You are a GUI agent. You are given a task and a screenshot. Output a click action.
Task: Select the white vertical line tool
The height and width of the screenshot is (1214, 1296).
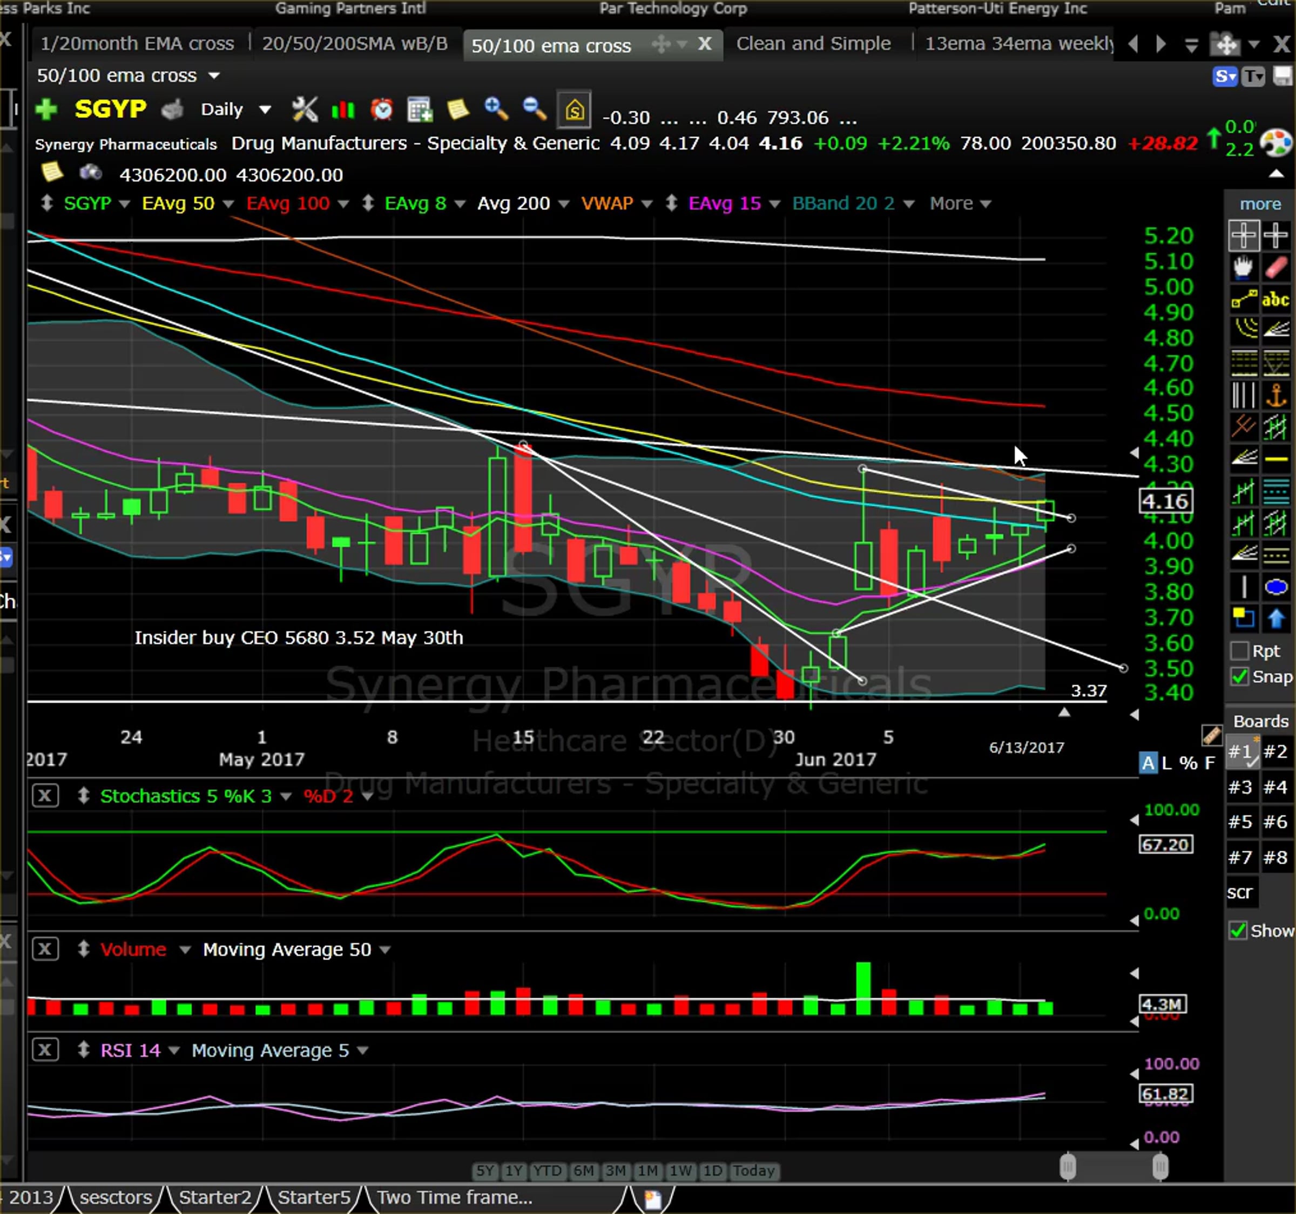1243,587
